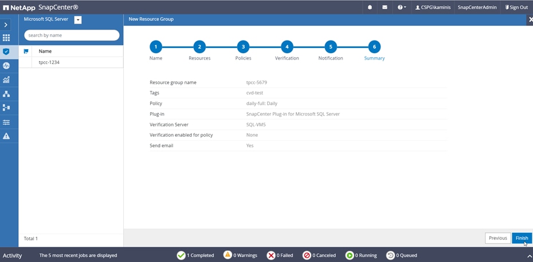
Task: Click the Previous button
Action: click(x=497, y=238)
